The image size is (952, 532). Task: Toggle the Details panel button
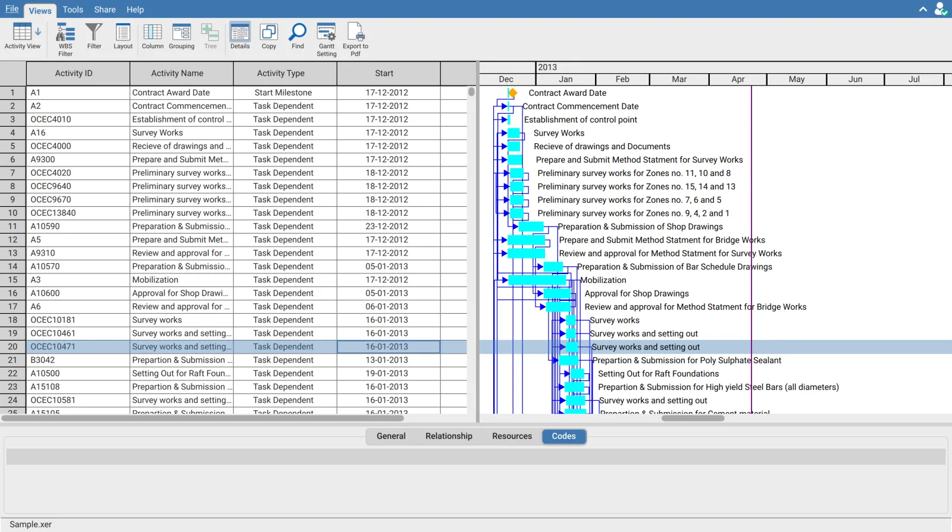pyautogui.click(x=240, y=37)
